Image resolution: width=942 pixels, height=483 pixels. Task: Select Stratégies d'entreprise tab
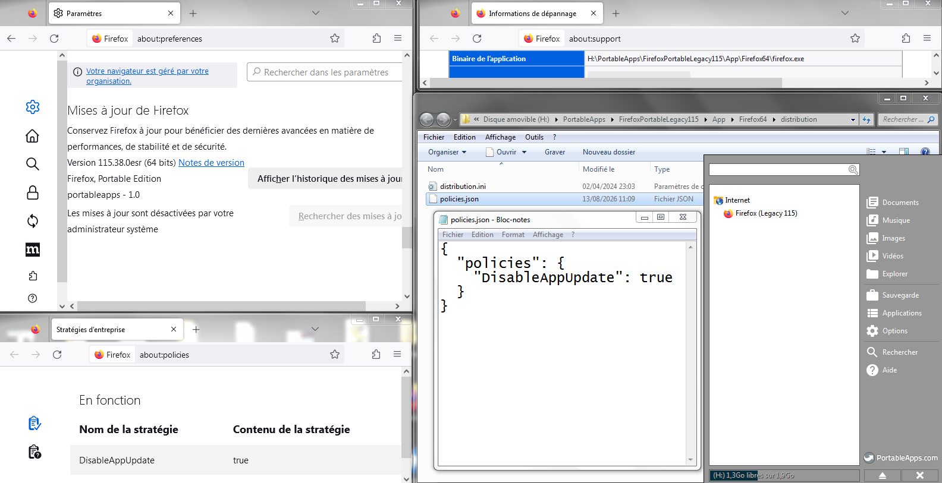pyautogui.click(x=117, y=329)
